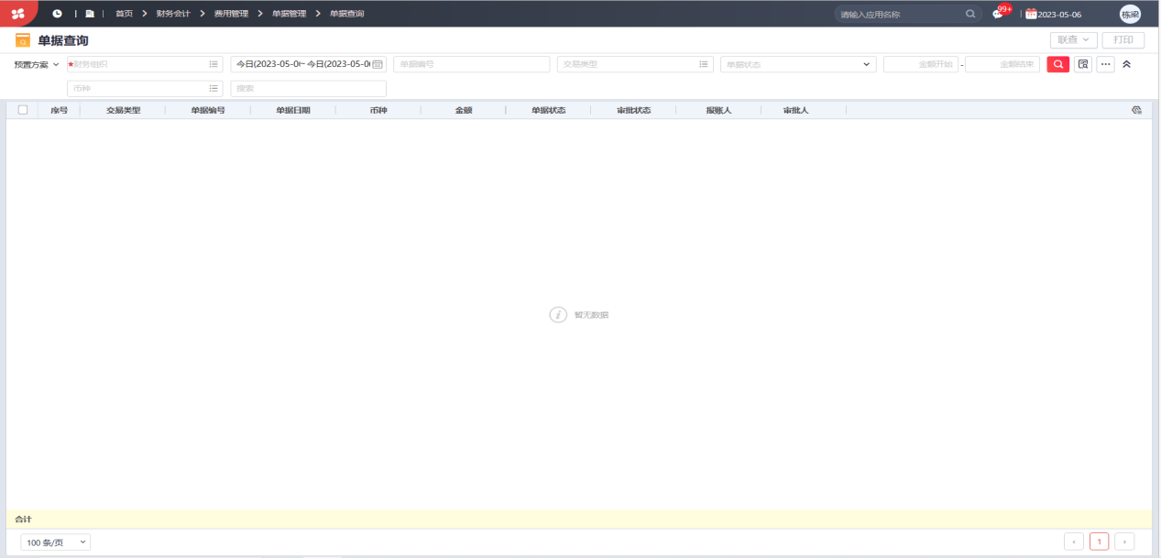The width and height of the screenshot is (1161, 558).
Task: Click the 暂无数据 empty notice
Action: click(x=579, y=314)
